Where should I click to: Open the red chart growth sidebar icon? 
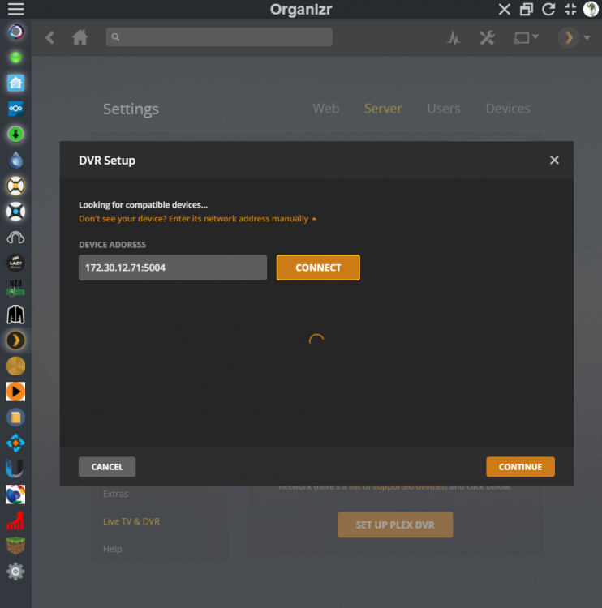point(16,520)
